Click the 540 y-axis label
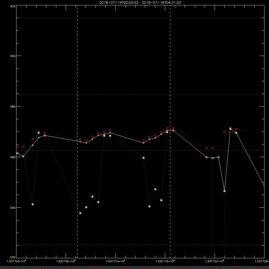 coord(13,208)
